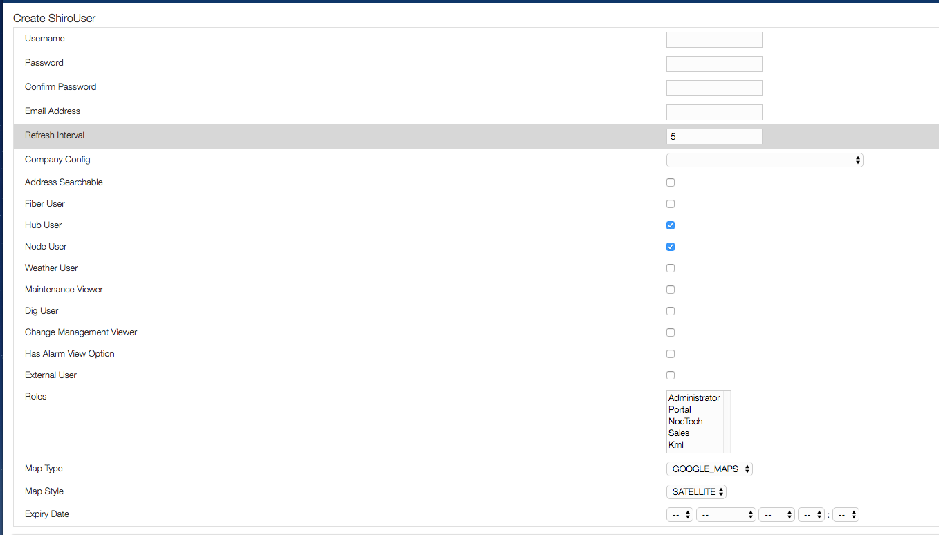Select Administrator in the Roles list
Screen dimensions: 939x535
tap(693, 398)
